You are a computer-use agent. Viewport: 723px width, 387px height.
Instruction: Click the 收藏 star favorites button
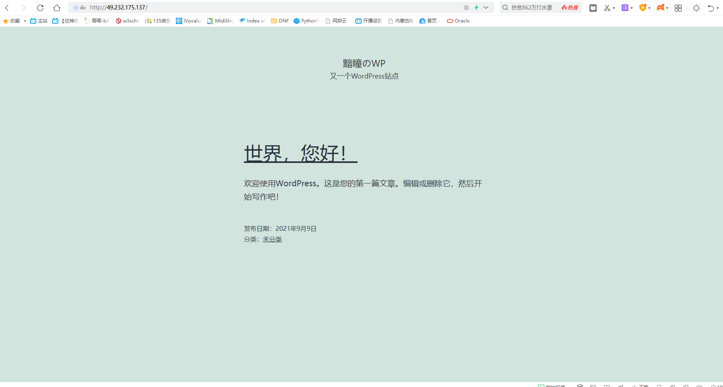[x=11, y=21]
